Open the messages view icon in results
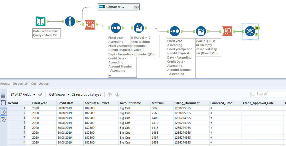Image resolution: width=286 pixels, height=146 pixels. click(x=3, y=103)
